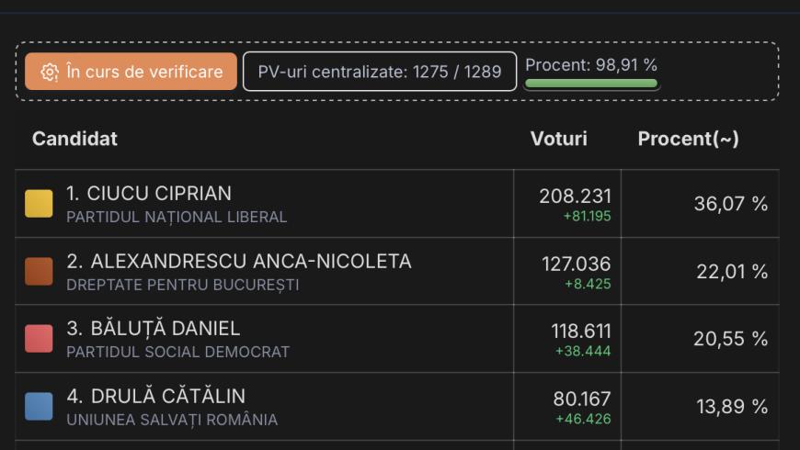
Task: Click the Candidat column header
Action: [x=74, y=139]
